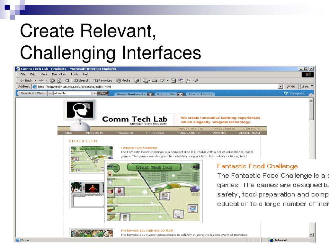This screenshot has width=329, height=247.
Task: Switch to the Visual Bookmarks tab
Action: click(x=131, y=94)
